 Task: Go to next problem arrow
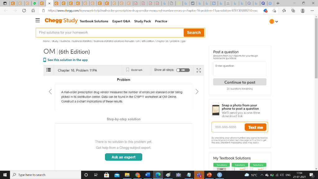click(197, 92)
